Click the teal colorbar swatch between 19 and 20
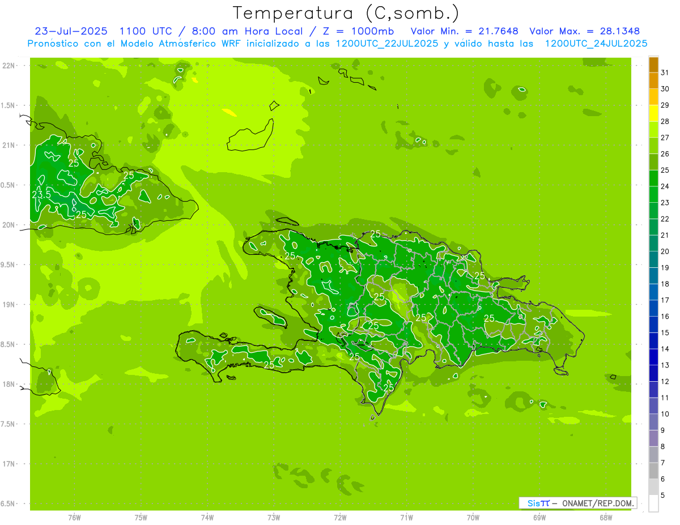This screenshot has width=680, height=525. coord(653,259)
